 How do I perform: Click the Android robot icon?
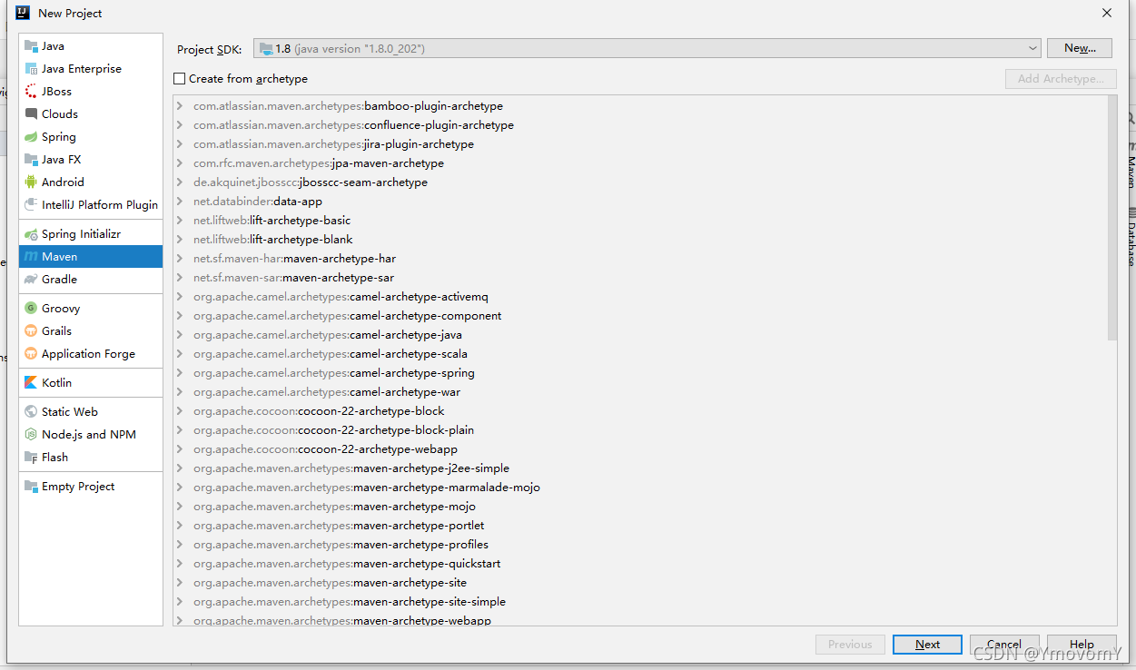[31, 182]
